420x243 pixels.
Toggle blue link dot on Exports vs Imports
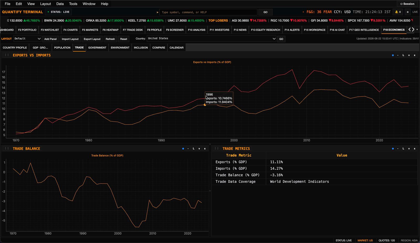393,55
